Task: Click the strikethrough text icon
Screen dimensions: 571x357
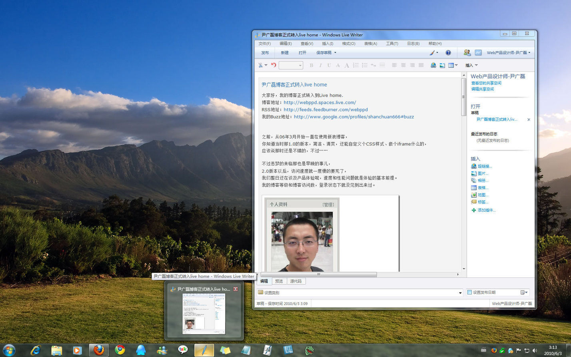Action: click(x=338, y=65)
